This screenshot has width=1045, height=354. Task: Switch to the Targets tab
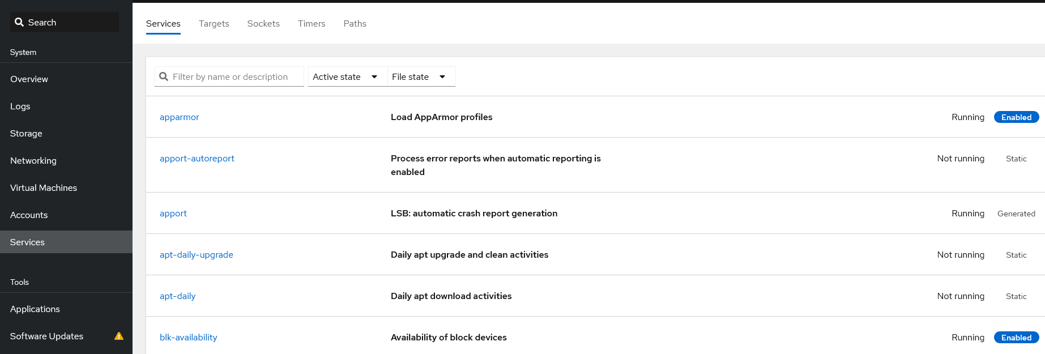pyautogui.click(x=214, y=24)
